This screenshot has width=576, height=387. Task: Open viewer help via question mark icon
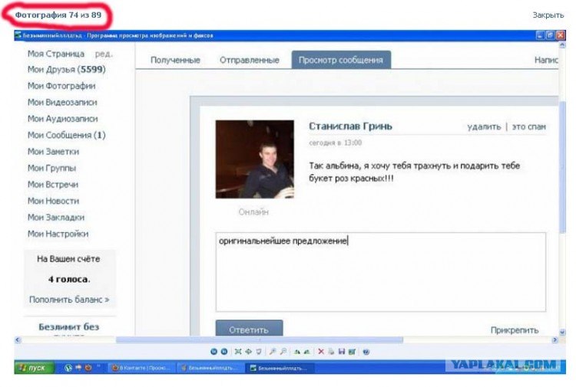click(x=366, y=352)
